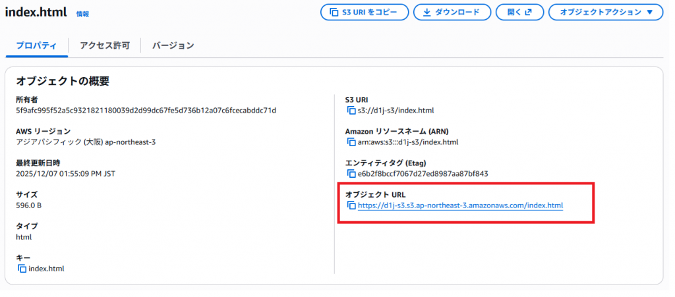The height and width of the screenshot is (297, 675).
Task: Click the copy icon next to キー index.html
Action: click(x=22, y=269)
